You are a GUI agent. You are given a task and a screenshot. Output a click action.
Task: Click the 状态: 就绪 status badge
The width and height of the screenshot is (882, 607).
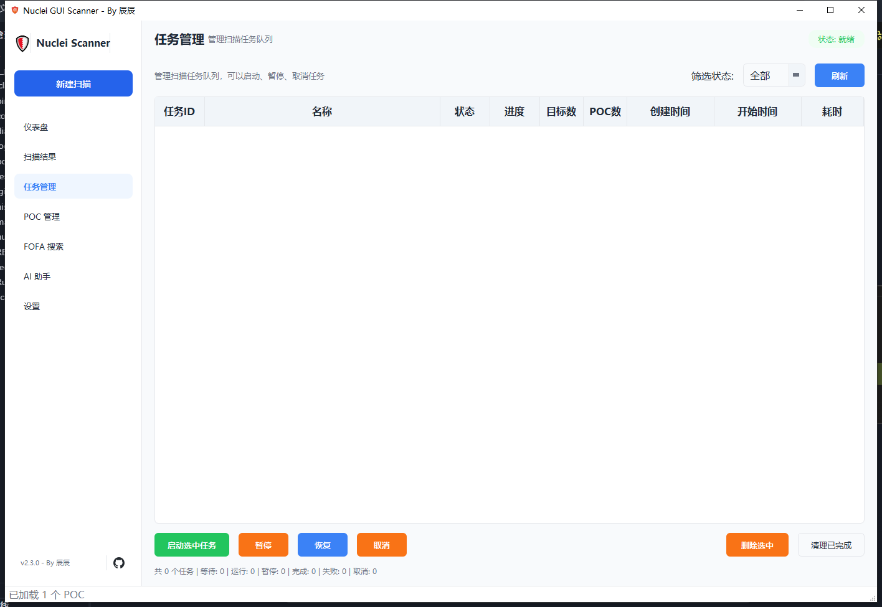836,39
